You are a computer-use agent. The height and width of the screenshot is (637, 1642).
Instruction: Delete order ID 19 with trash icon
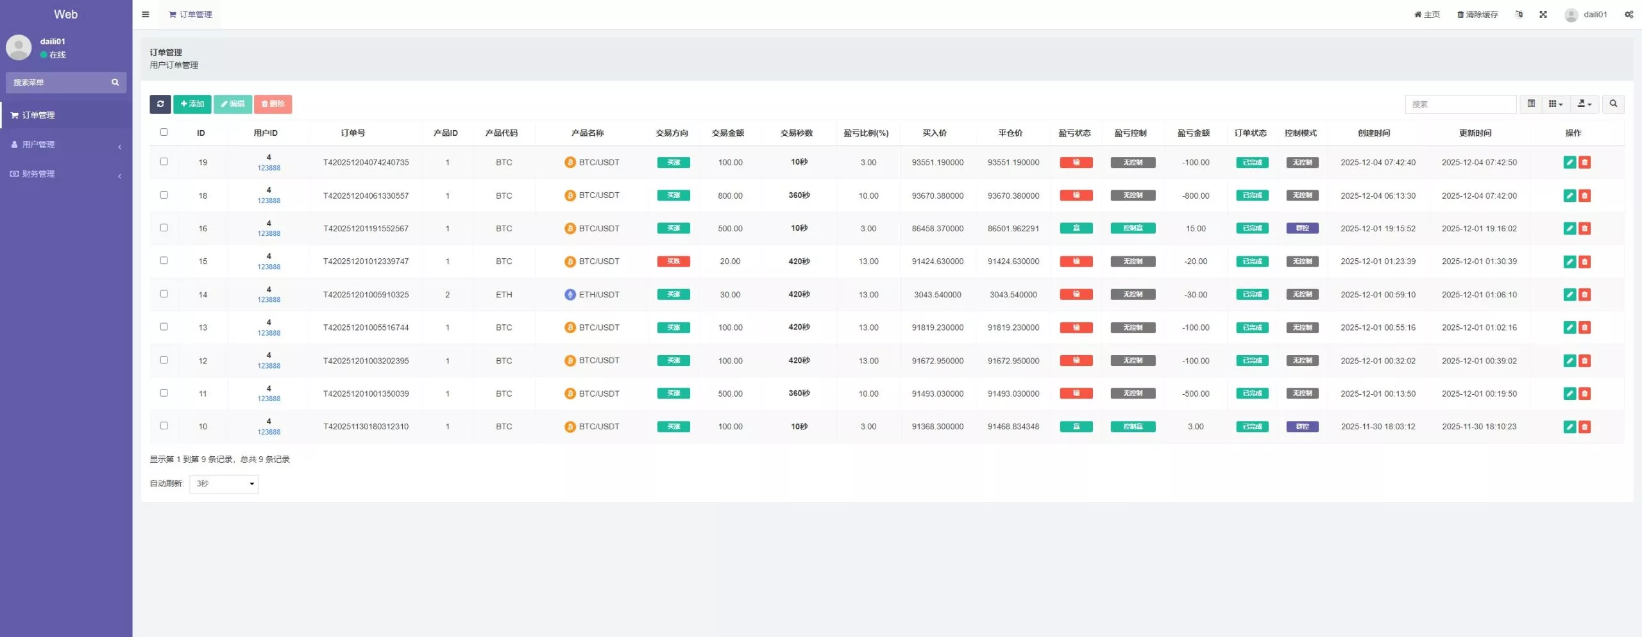pyautogui.click(x=1584, y=162)
